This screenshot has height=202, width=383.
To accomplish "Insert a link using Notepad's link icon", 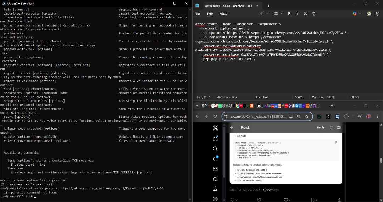I will [305, 14].
